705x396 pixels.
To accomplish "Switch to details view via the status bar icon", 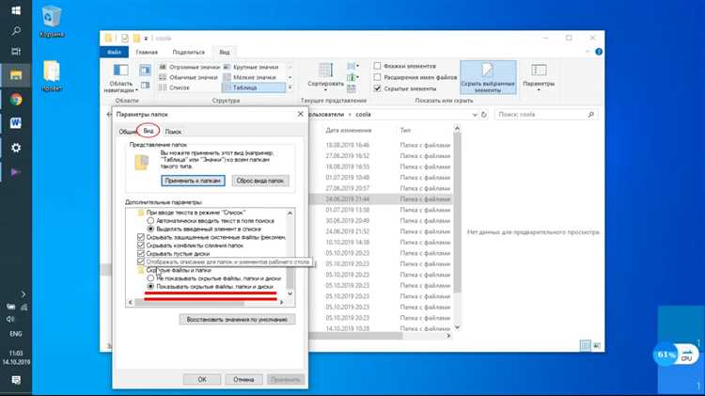I will [586, 345].
